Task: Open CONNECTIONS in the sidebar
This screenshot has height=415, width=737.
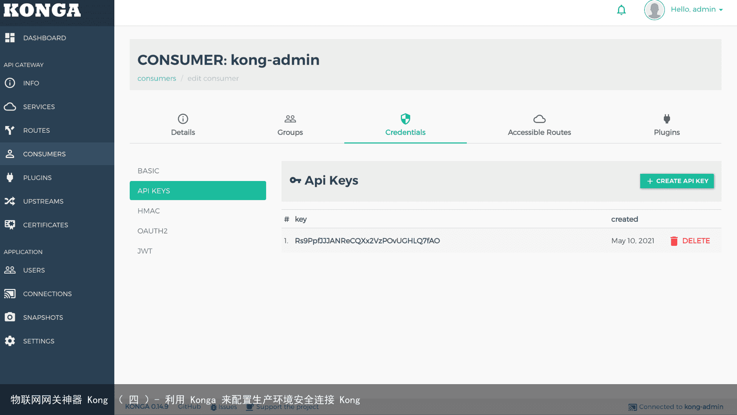Action: click(x=57, y=294)
